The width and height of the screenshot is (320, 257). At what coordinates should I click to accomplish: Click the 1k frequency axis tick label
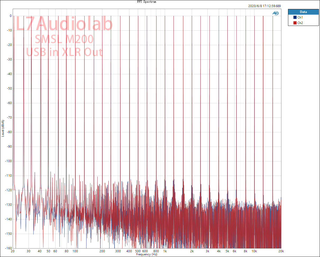pyautogui.click(x=165, y=251)
